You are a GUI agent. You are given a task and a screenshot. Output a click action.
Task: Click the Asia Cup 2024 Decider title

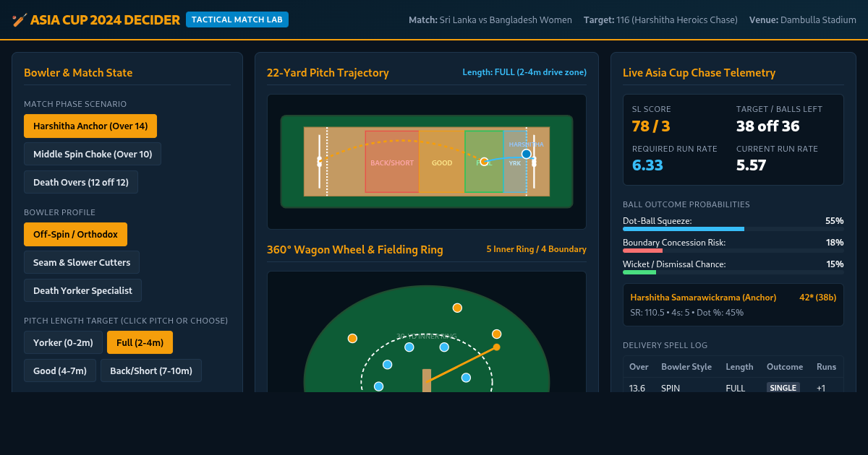[105, 19]
